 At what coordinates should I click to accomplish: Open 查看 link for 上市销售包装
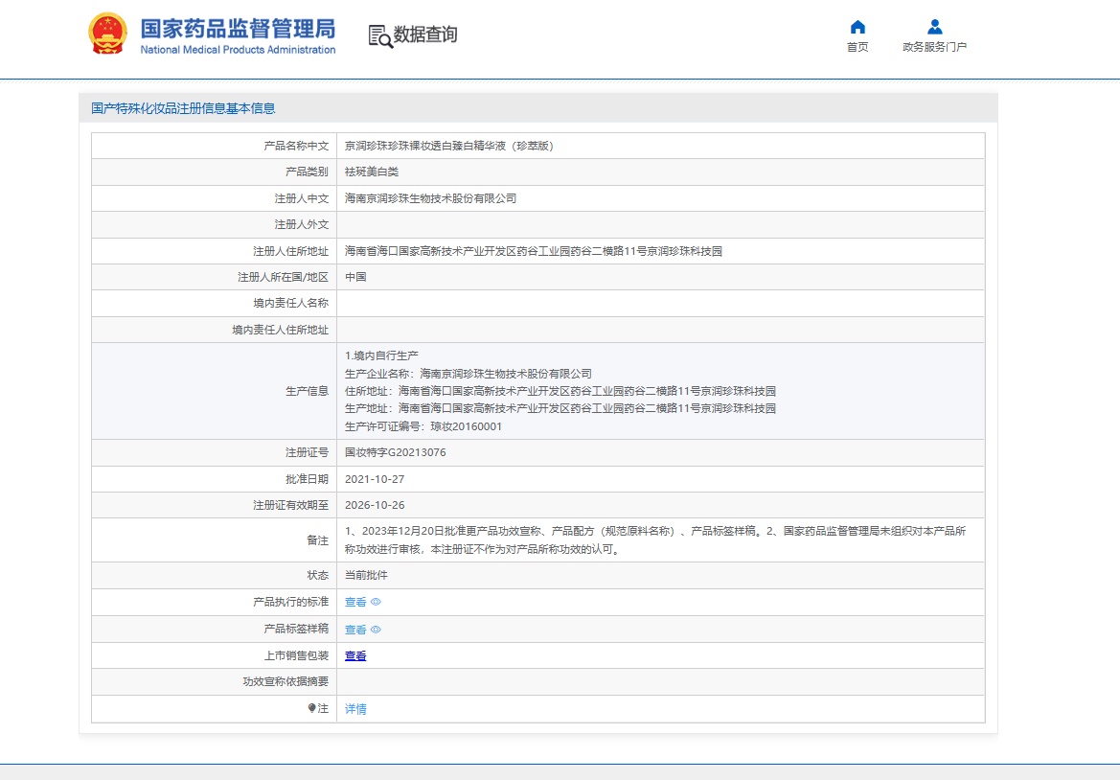(355, 655)
